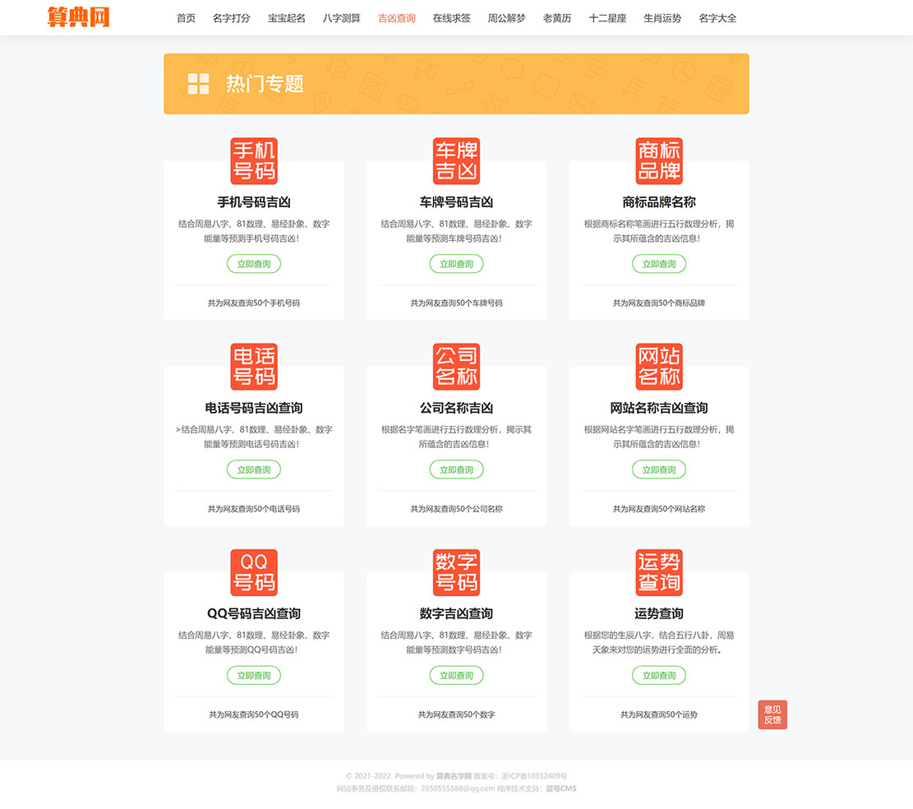Viewport: 913px width, 809px height.
Task: Click 共为网友查询50个运势 text
Action: (658, 714)
